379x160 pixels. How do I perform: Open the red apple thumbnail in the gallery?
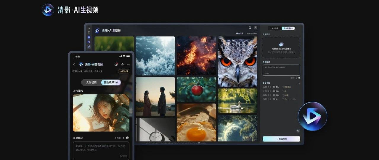pos(196,90)
